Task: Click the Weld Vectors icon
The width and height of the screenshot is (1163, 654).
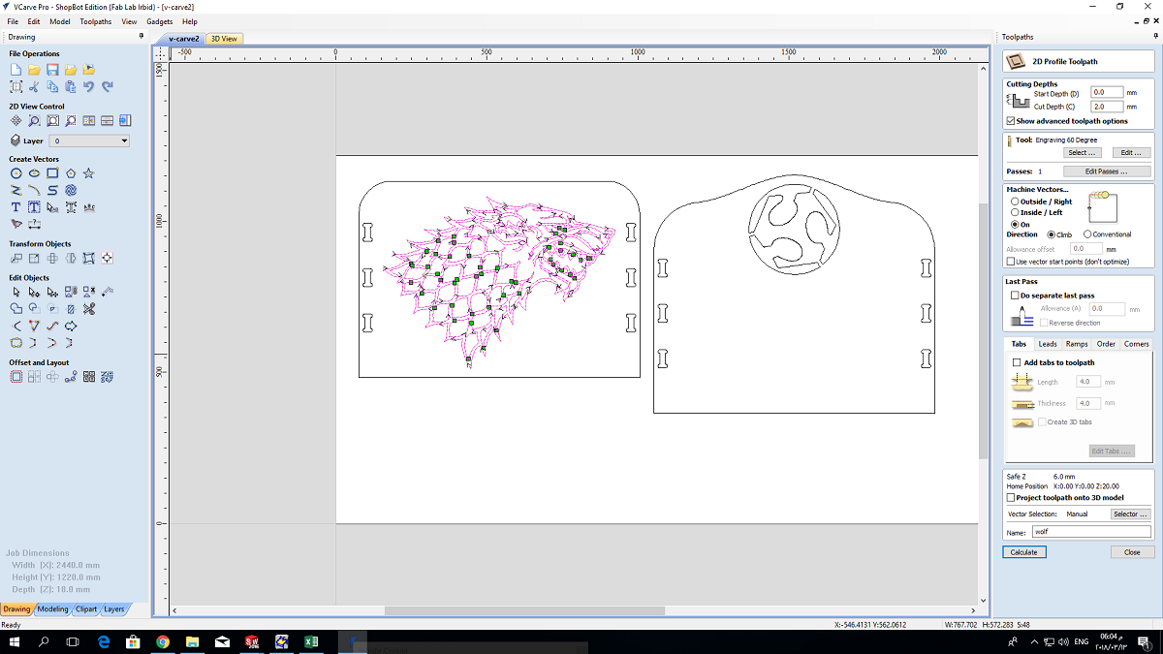Action: coord(16,309)
